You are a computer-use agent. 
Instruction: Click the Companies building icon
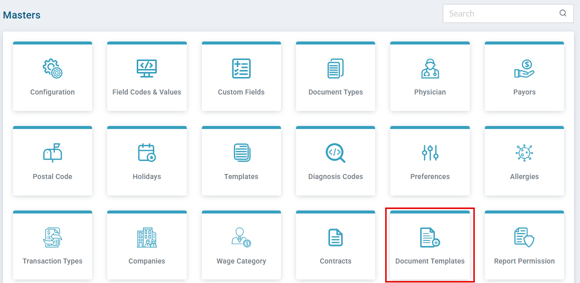(147, 237)
